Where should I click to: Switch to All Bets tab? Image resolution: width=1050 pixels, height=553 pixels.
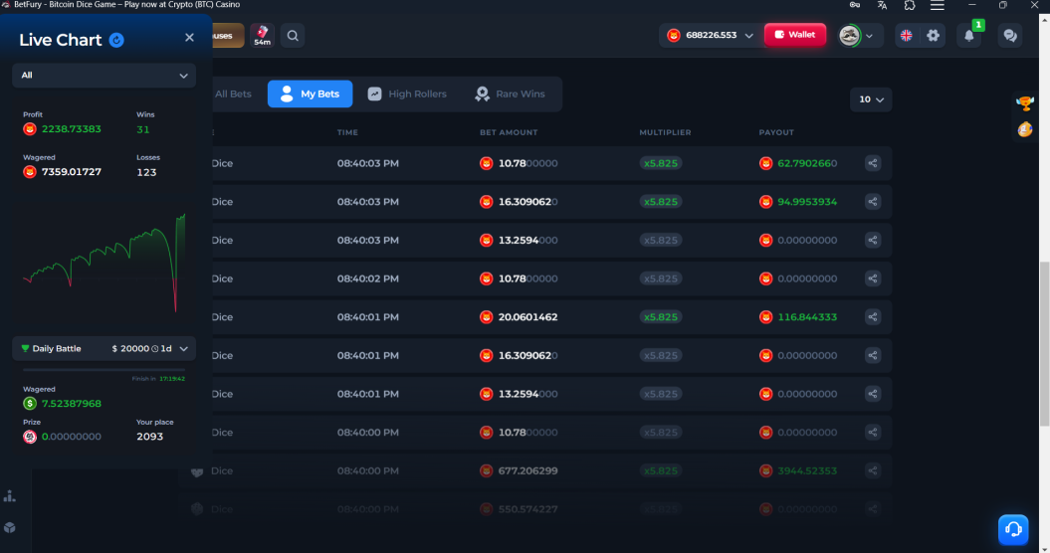click(x=232, y=93)
